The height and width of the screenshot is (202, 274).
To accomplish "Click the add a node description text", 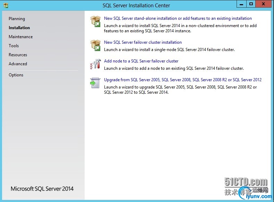I will click(x=174, y=68).
